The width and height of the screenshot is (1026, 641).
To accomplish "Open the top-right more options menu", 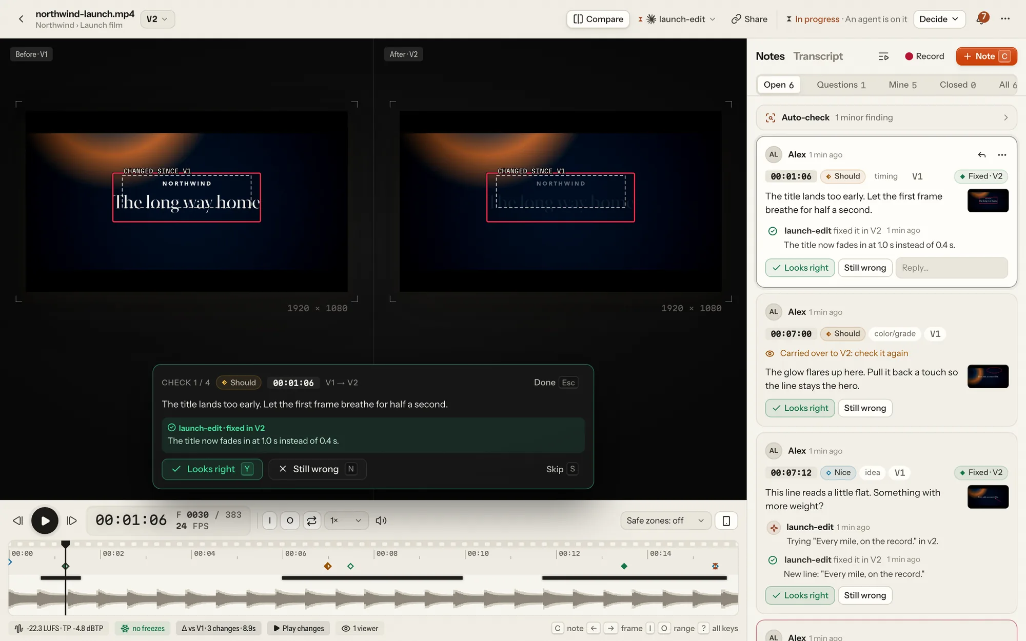I will 1005,19.
